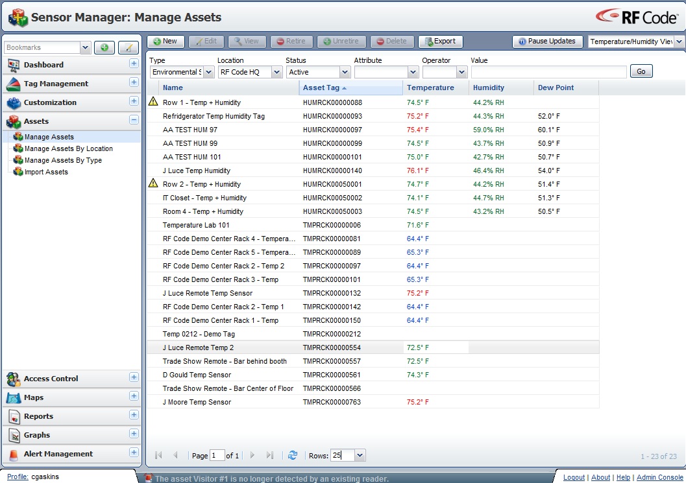Click the Delete toolbar button

tap(392, 41)
